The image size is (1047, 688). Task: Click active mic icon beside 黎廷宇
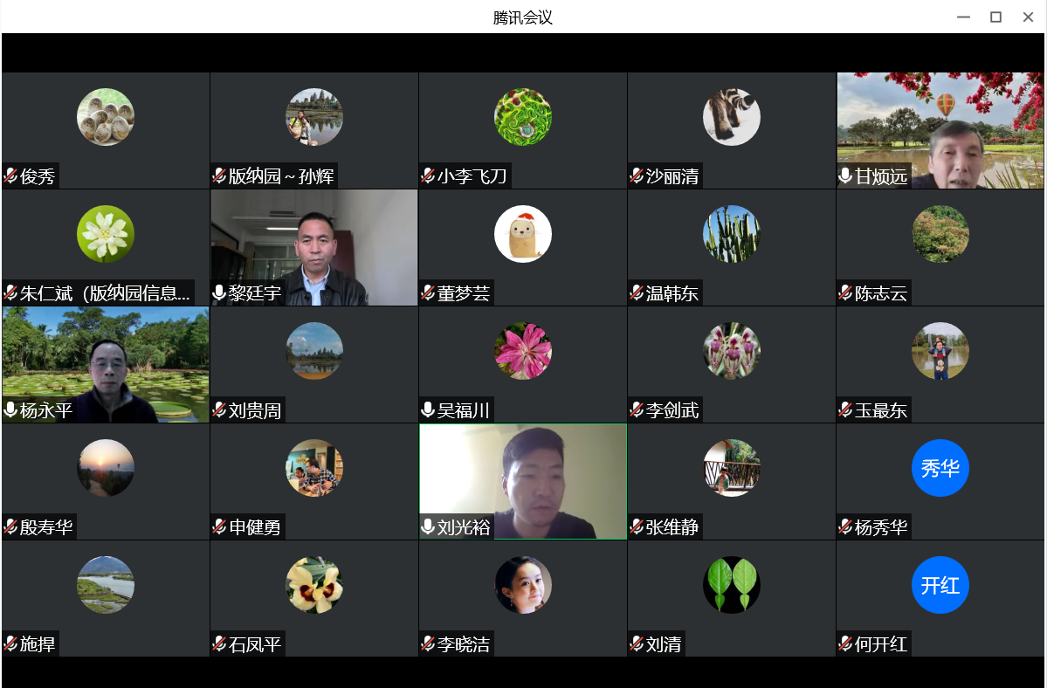click(219, 293)
